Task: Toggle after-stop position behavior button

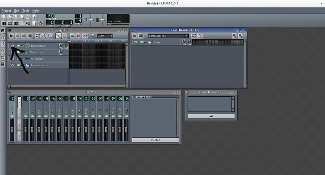Action: (x=85, y=36)
